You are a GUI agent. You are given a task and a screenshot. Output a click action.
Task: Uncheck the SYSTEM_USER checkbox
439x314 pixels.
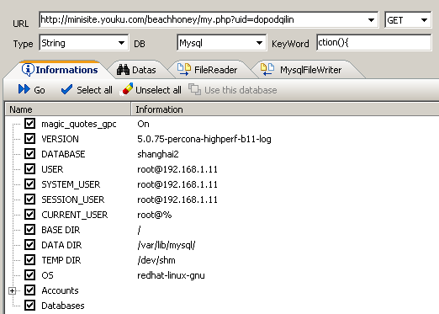click(x=29, y=184)
